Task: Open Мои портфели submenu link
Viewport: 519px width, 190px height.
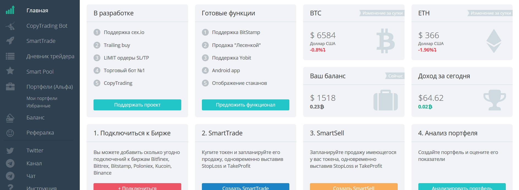Action: coord(42,98)
